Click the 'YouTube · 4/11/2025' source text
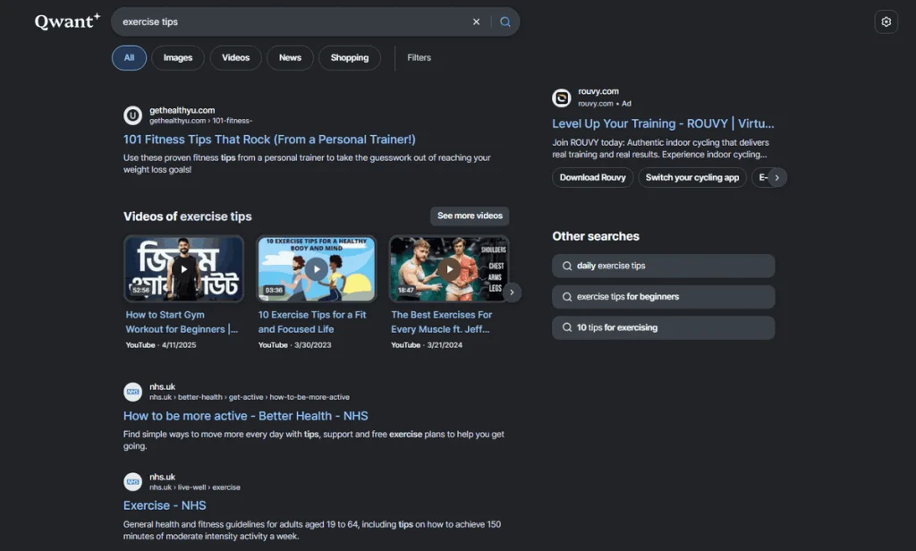Screen dimensions: 916x551 (x=161, y=345)
